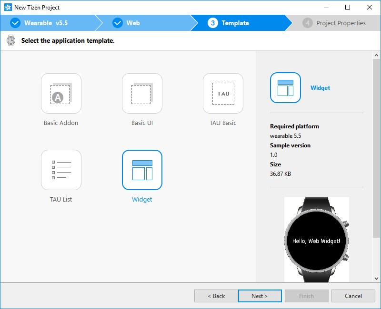Select the Widget template icon

[142, 170]
